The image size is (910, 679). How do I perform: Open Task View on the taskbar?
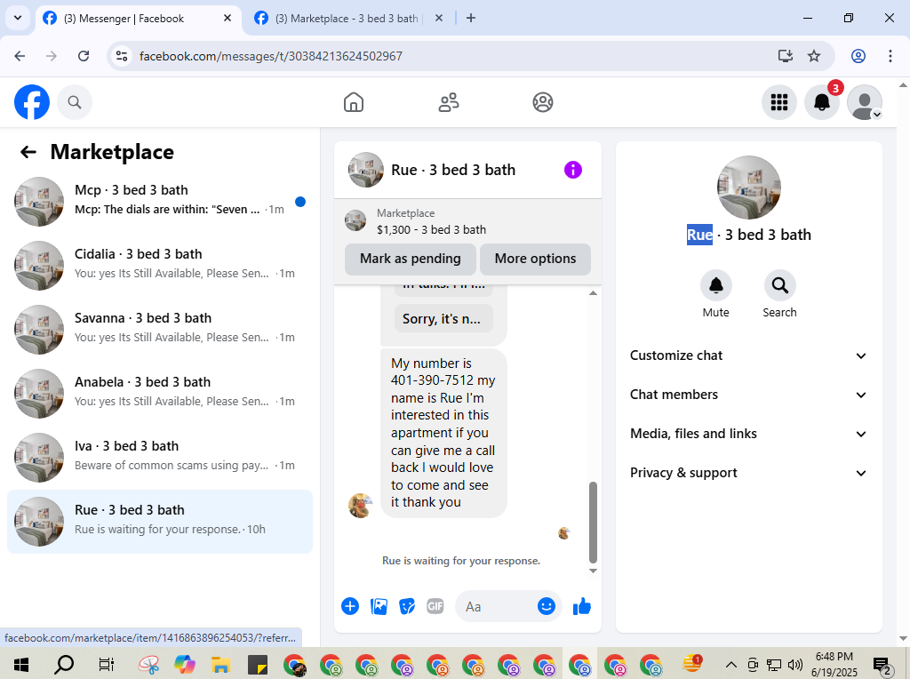coord(107,665)
